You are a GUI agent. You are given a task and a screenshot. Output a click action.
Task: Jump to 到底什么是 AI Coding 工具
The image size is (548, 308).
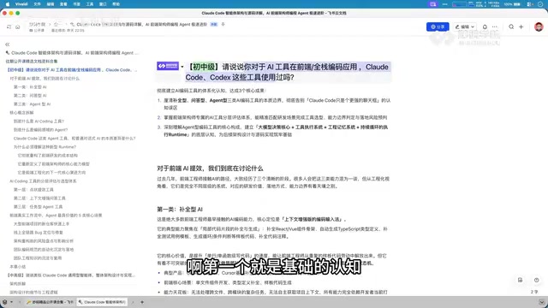39,121
